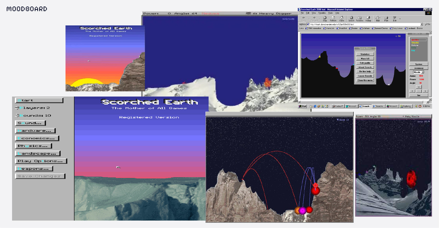Click the desktop folder quick launch icon

click(x=311, y=106)
